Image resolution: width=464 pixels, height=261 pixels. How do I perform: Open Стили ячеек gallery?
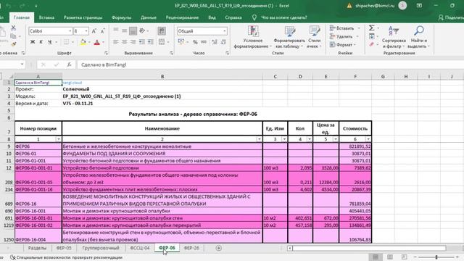point(314,37)
